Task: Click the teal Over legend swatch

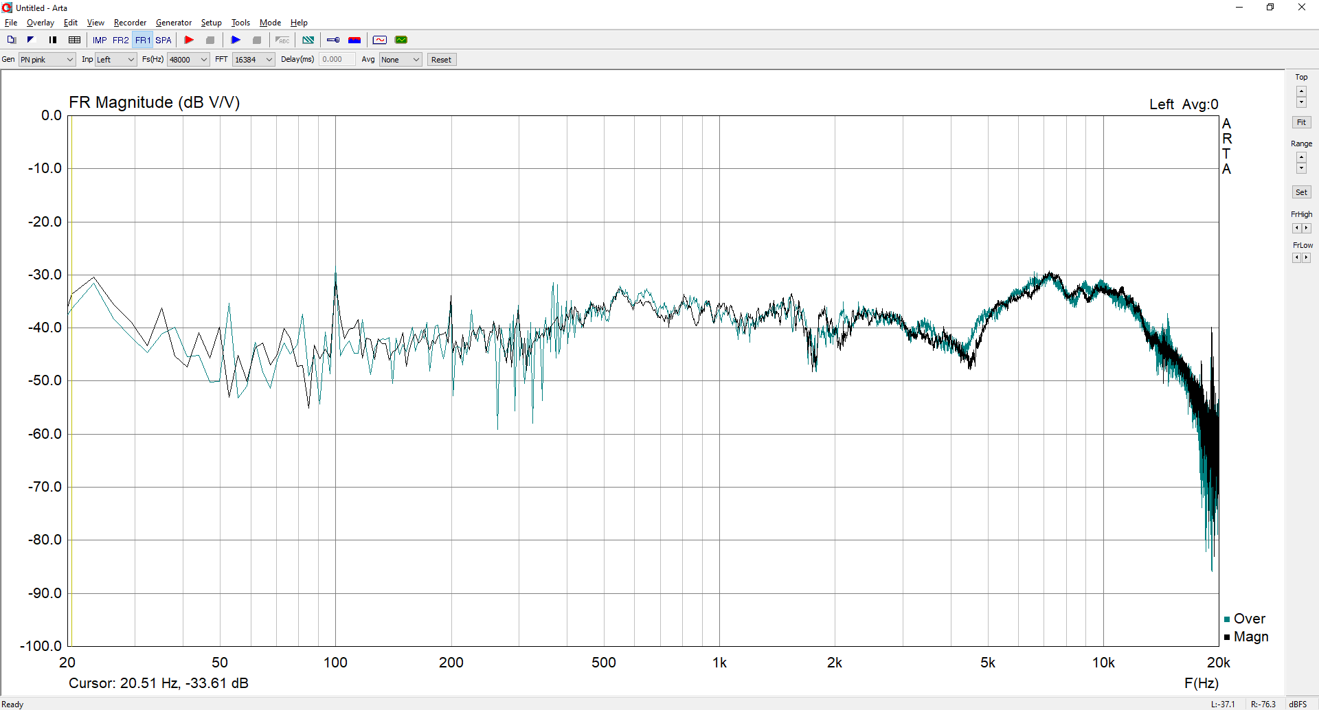Action: (1227, 619)
